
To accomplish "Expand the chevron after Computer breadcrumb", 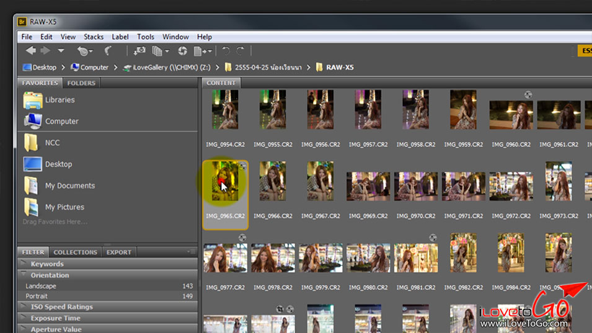I will coord(115,67).
